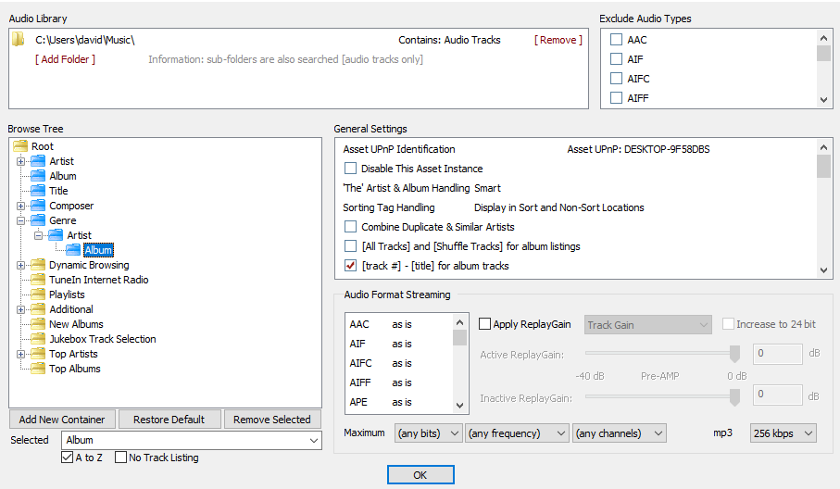Click the Playlists folder icon
The width and height of the screenshot is (840, 489).
(38, 295)
